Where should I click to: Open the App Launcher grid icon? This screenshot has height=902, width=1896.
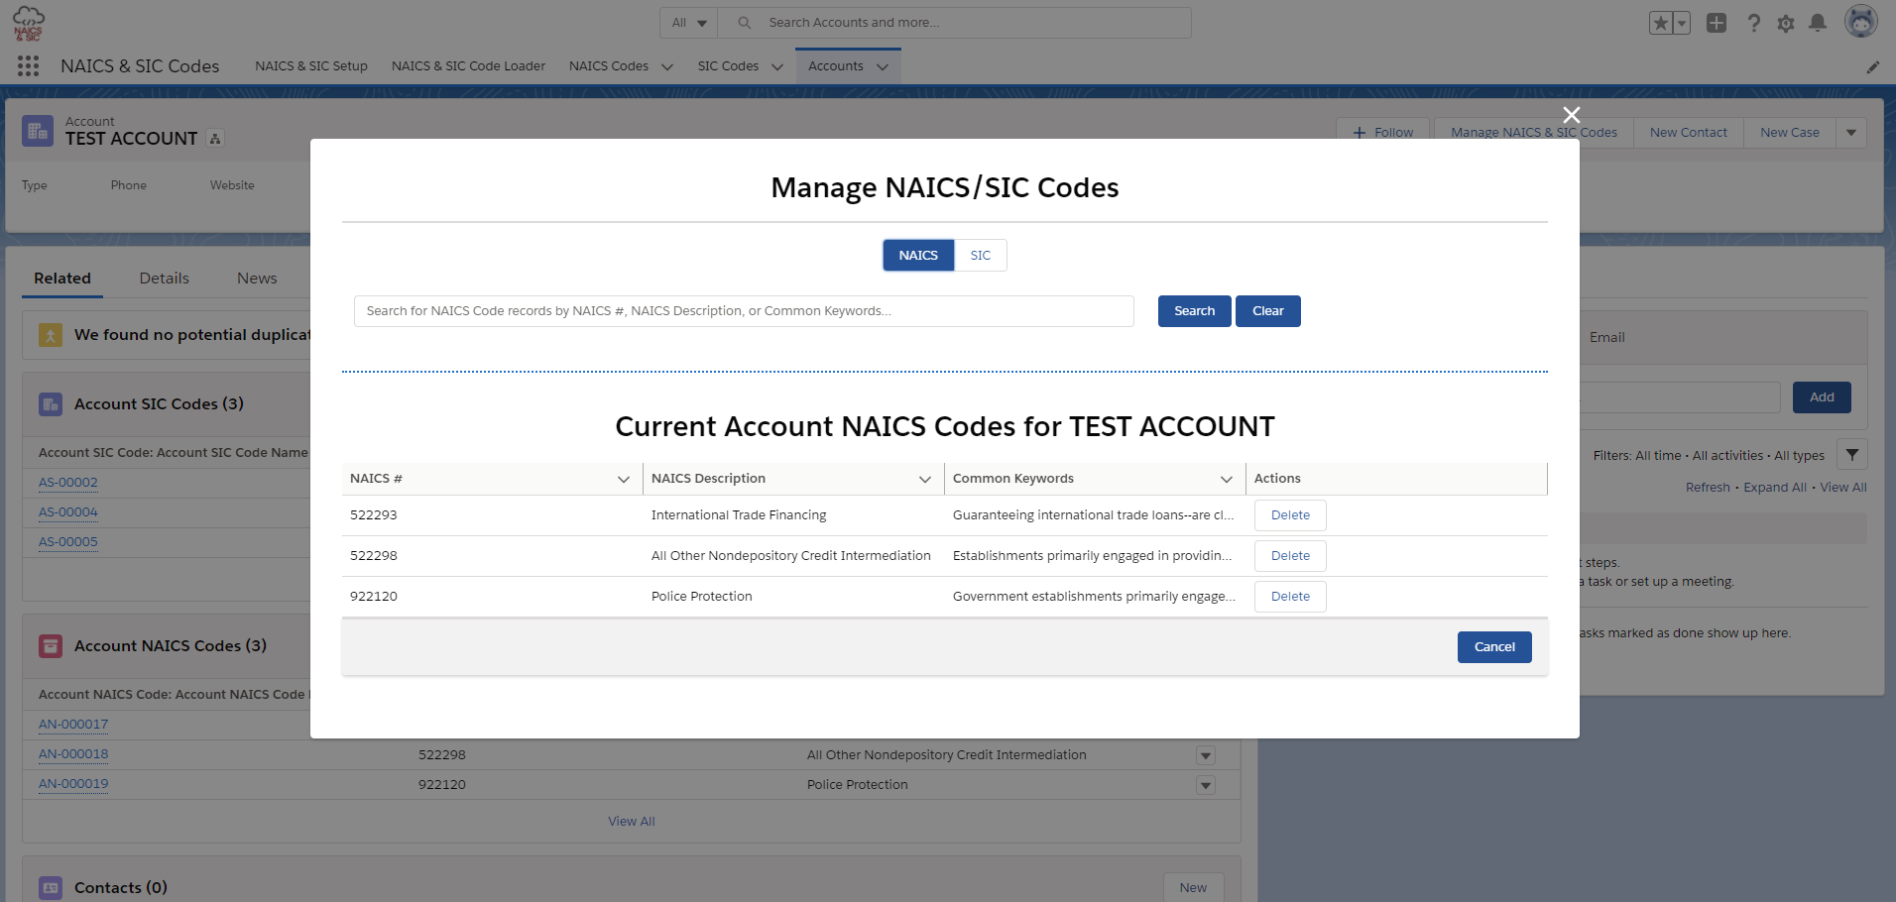tap(28, 66)
